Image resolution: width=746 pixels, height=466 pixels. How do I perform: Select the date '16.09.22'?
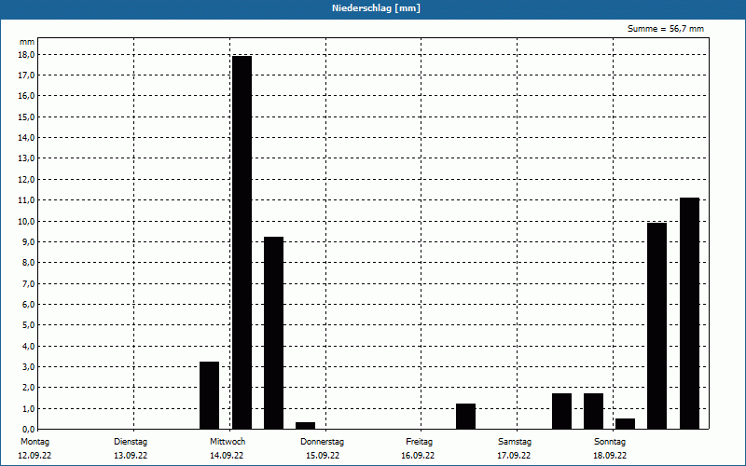(x=418, y=456)
